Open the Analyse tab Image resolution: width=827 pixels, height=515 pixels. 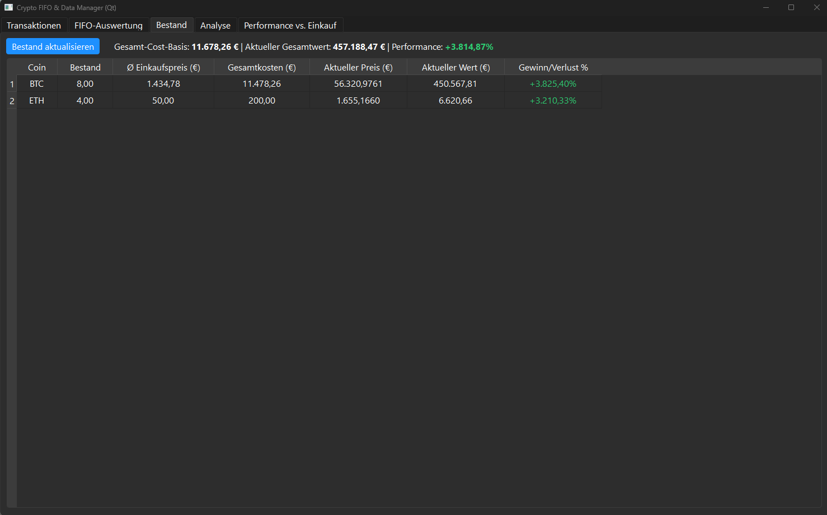215,25
